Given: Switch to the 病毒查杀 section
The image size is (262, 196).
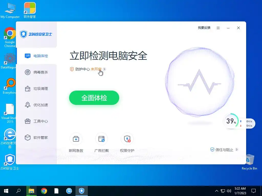Looking at the screenshot, I should (x=37, y=72).
